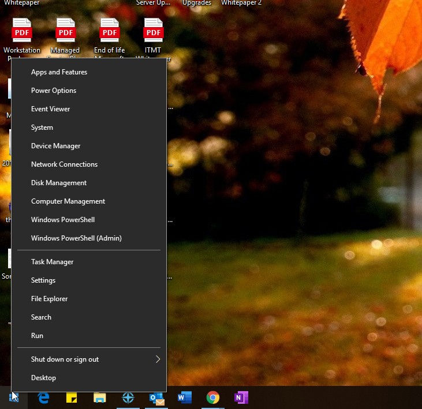Launch Windows PowerShell (Admin)
Image resolution: width=422 pixels, height=409 pixels.
[x=89, y=238]
